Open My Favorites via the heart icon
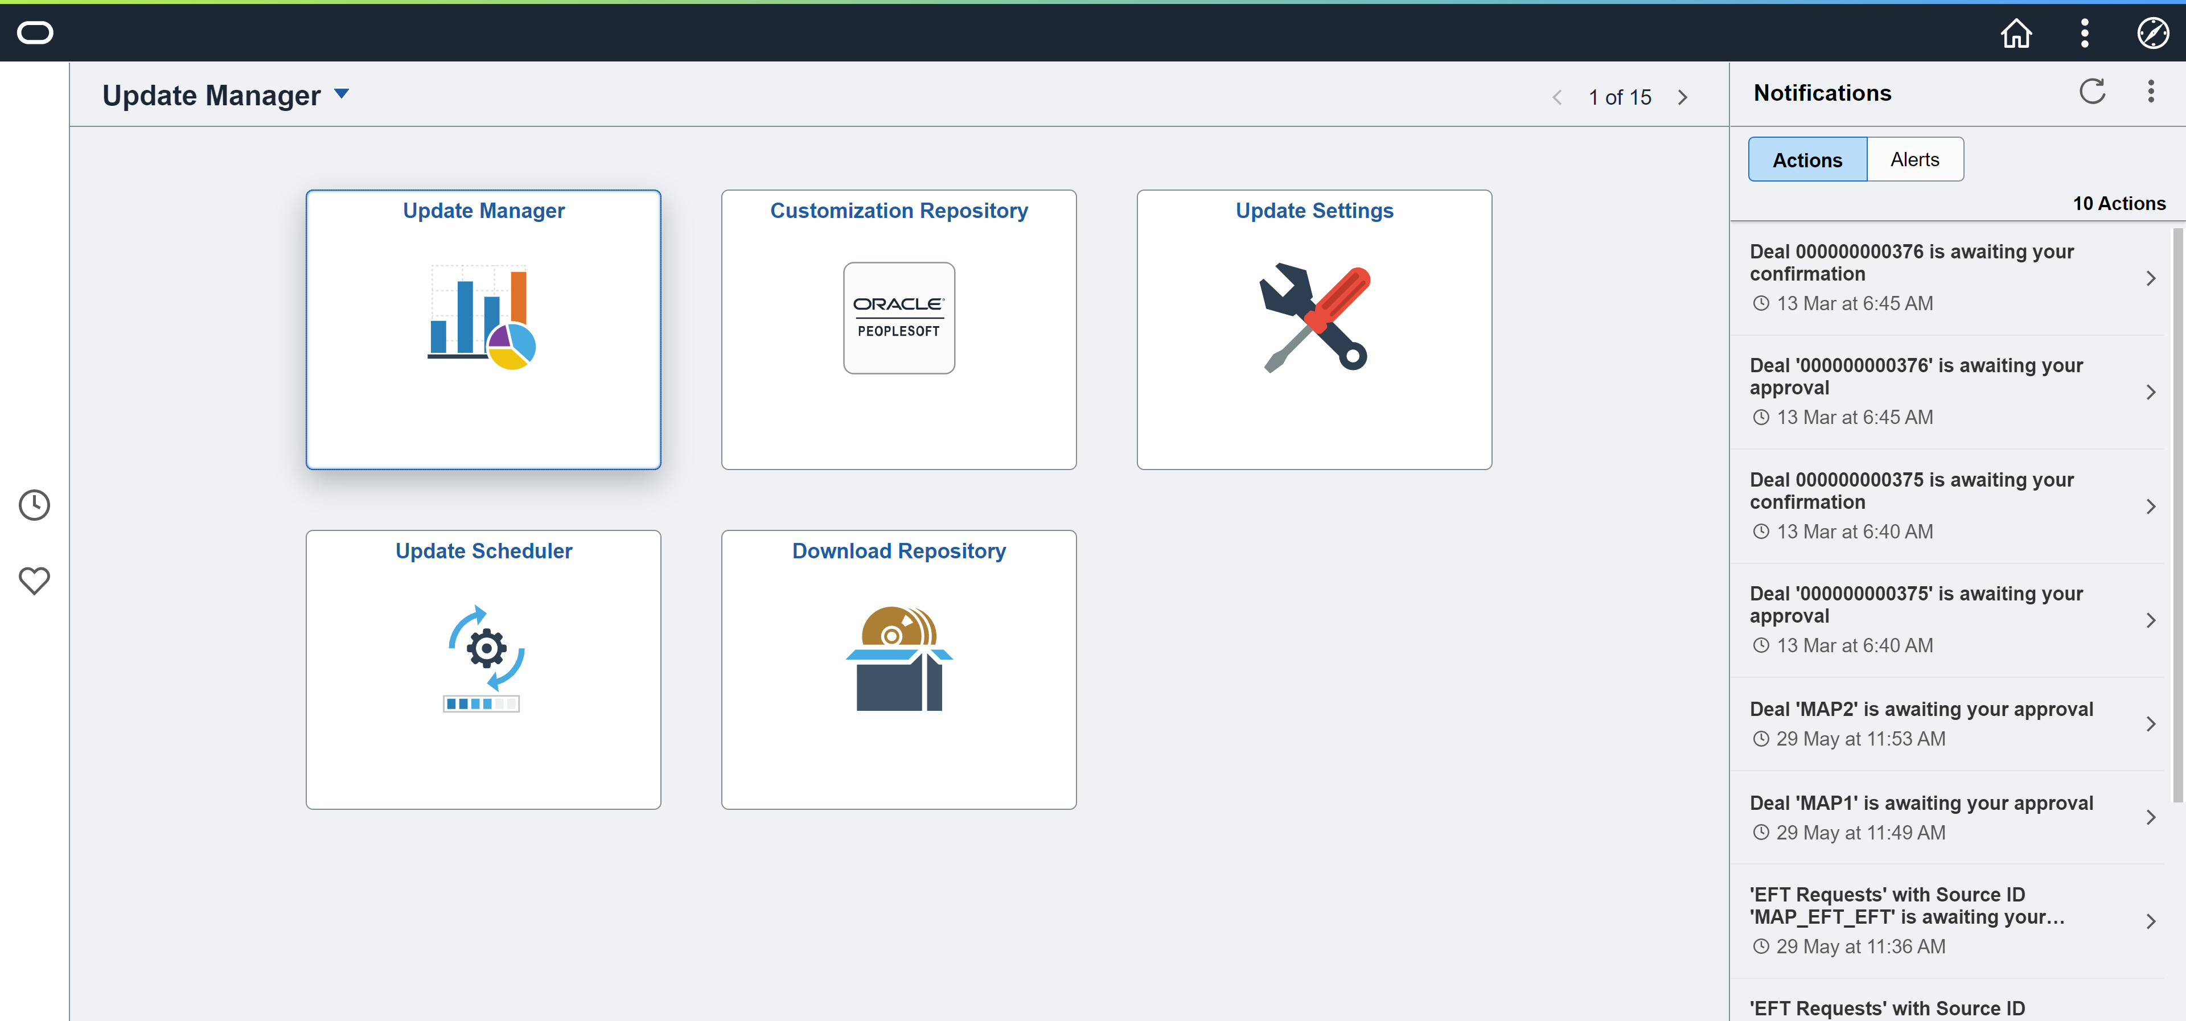 click(x=35, y=581)
